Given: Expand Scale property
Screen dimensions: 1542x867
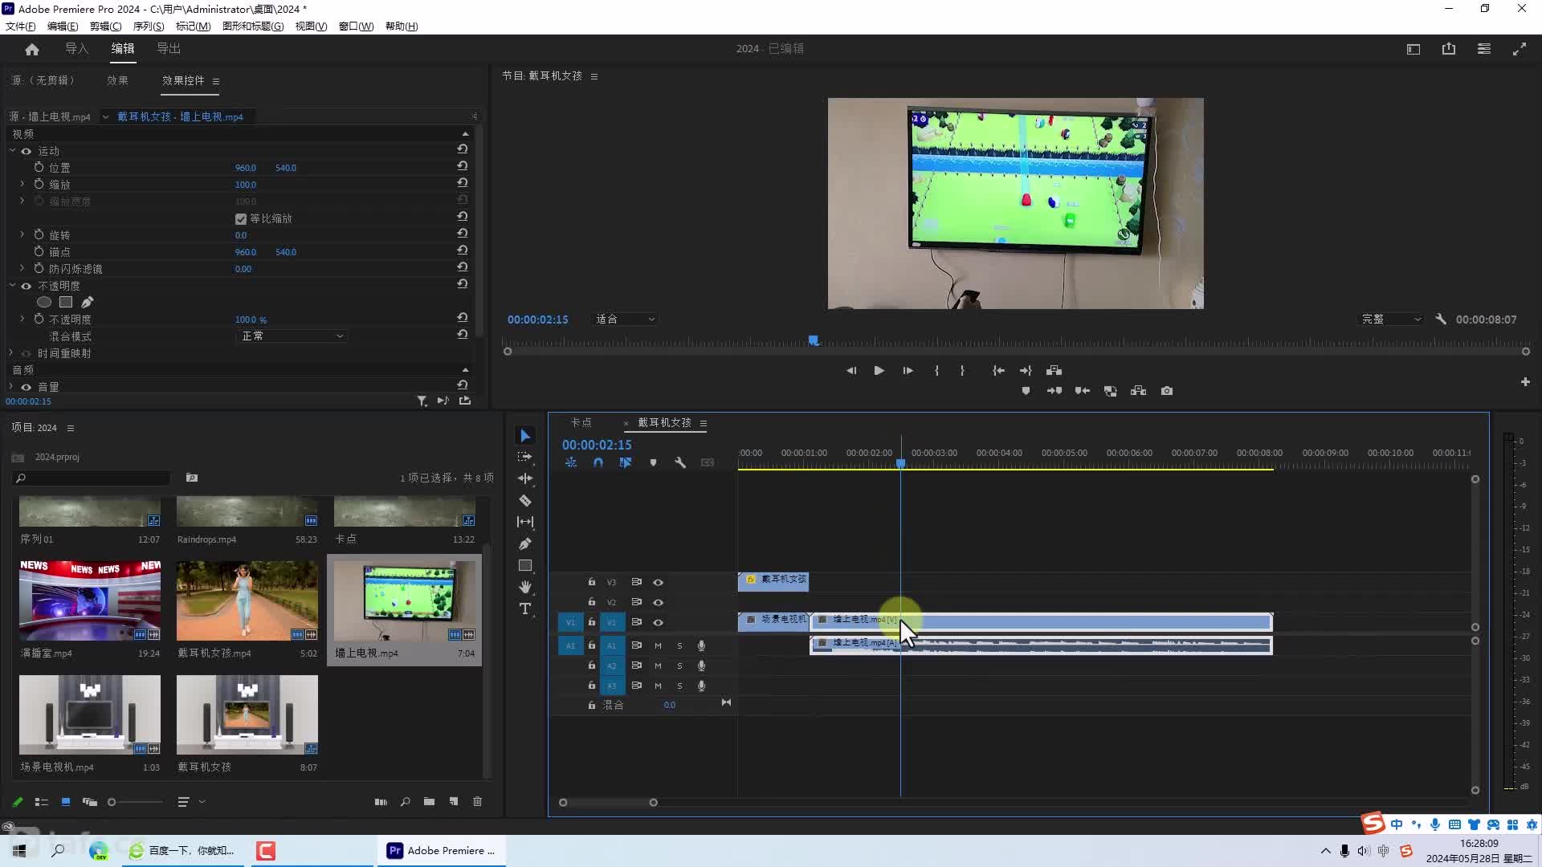Looking at the screenshot, I should (22, 184).
